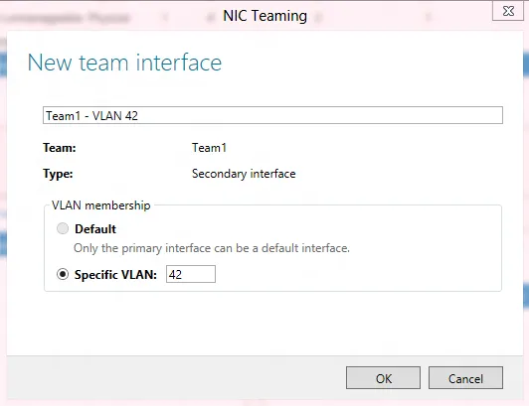Viewport: 529px width, 406px height.
Task: Click the Specific VLAN number field
Action: point(191,274)
